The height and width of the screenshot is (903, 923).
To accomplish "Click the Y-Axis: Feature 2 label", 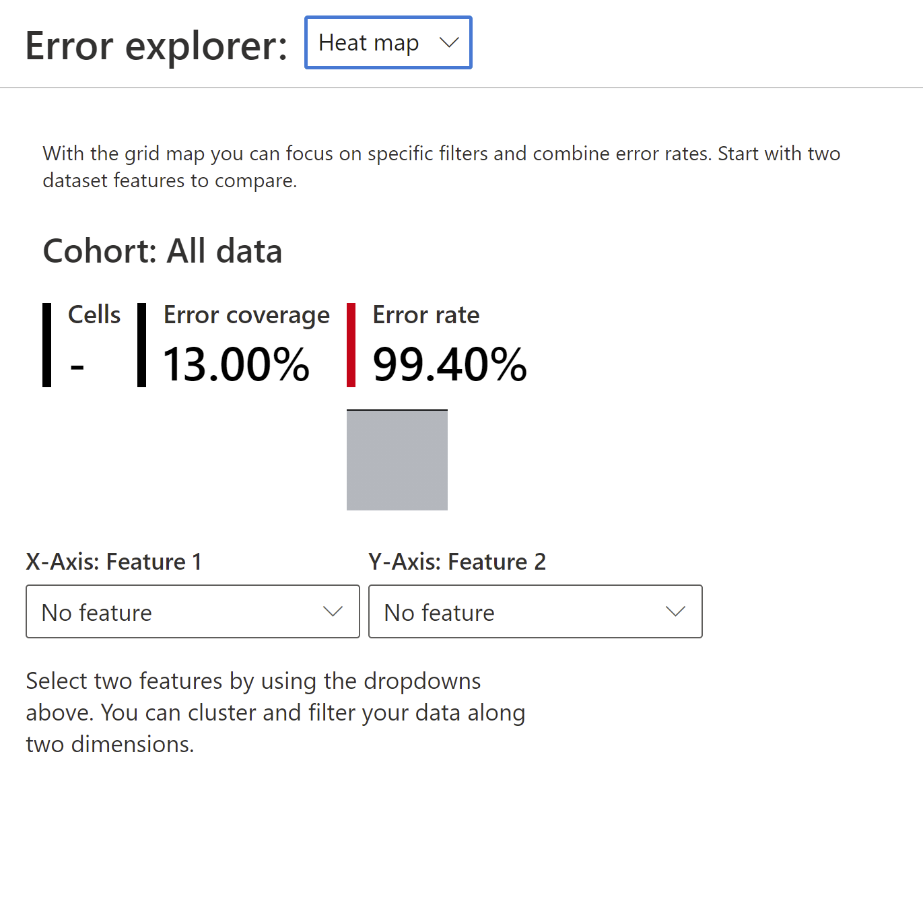I will click(457, 561).
